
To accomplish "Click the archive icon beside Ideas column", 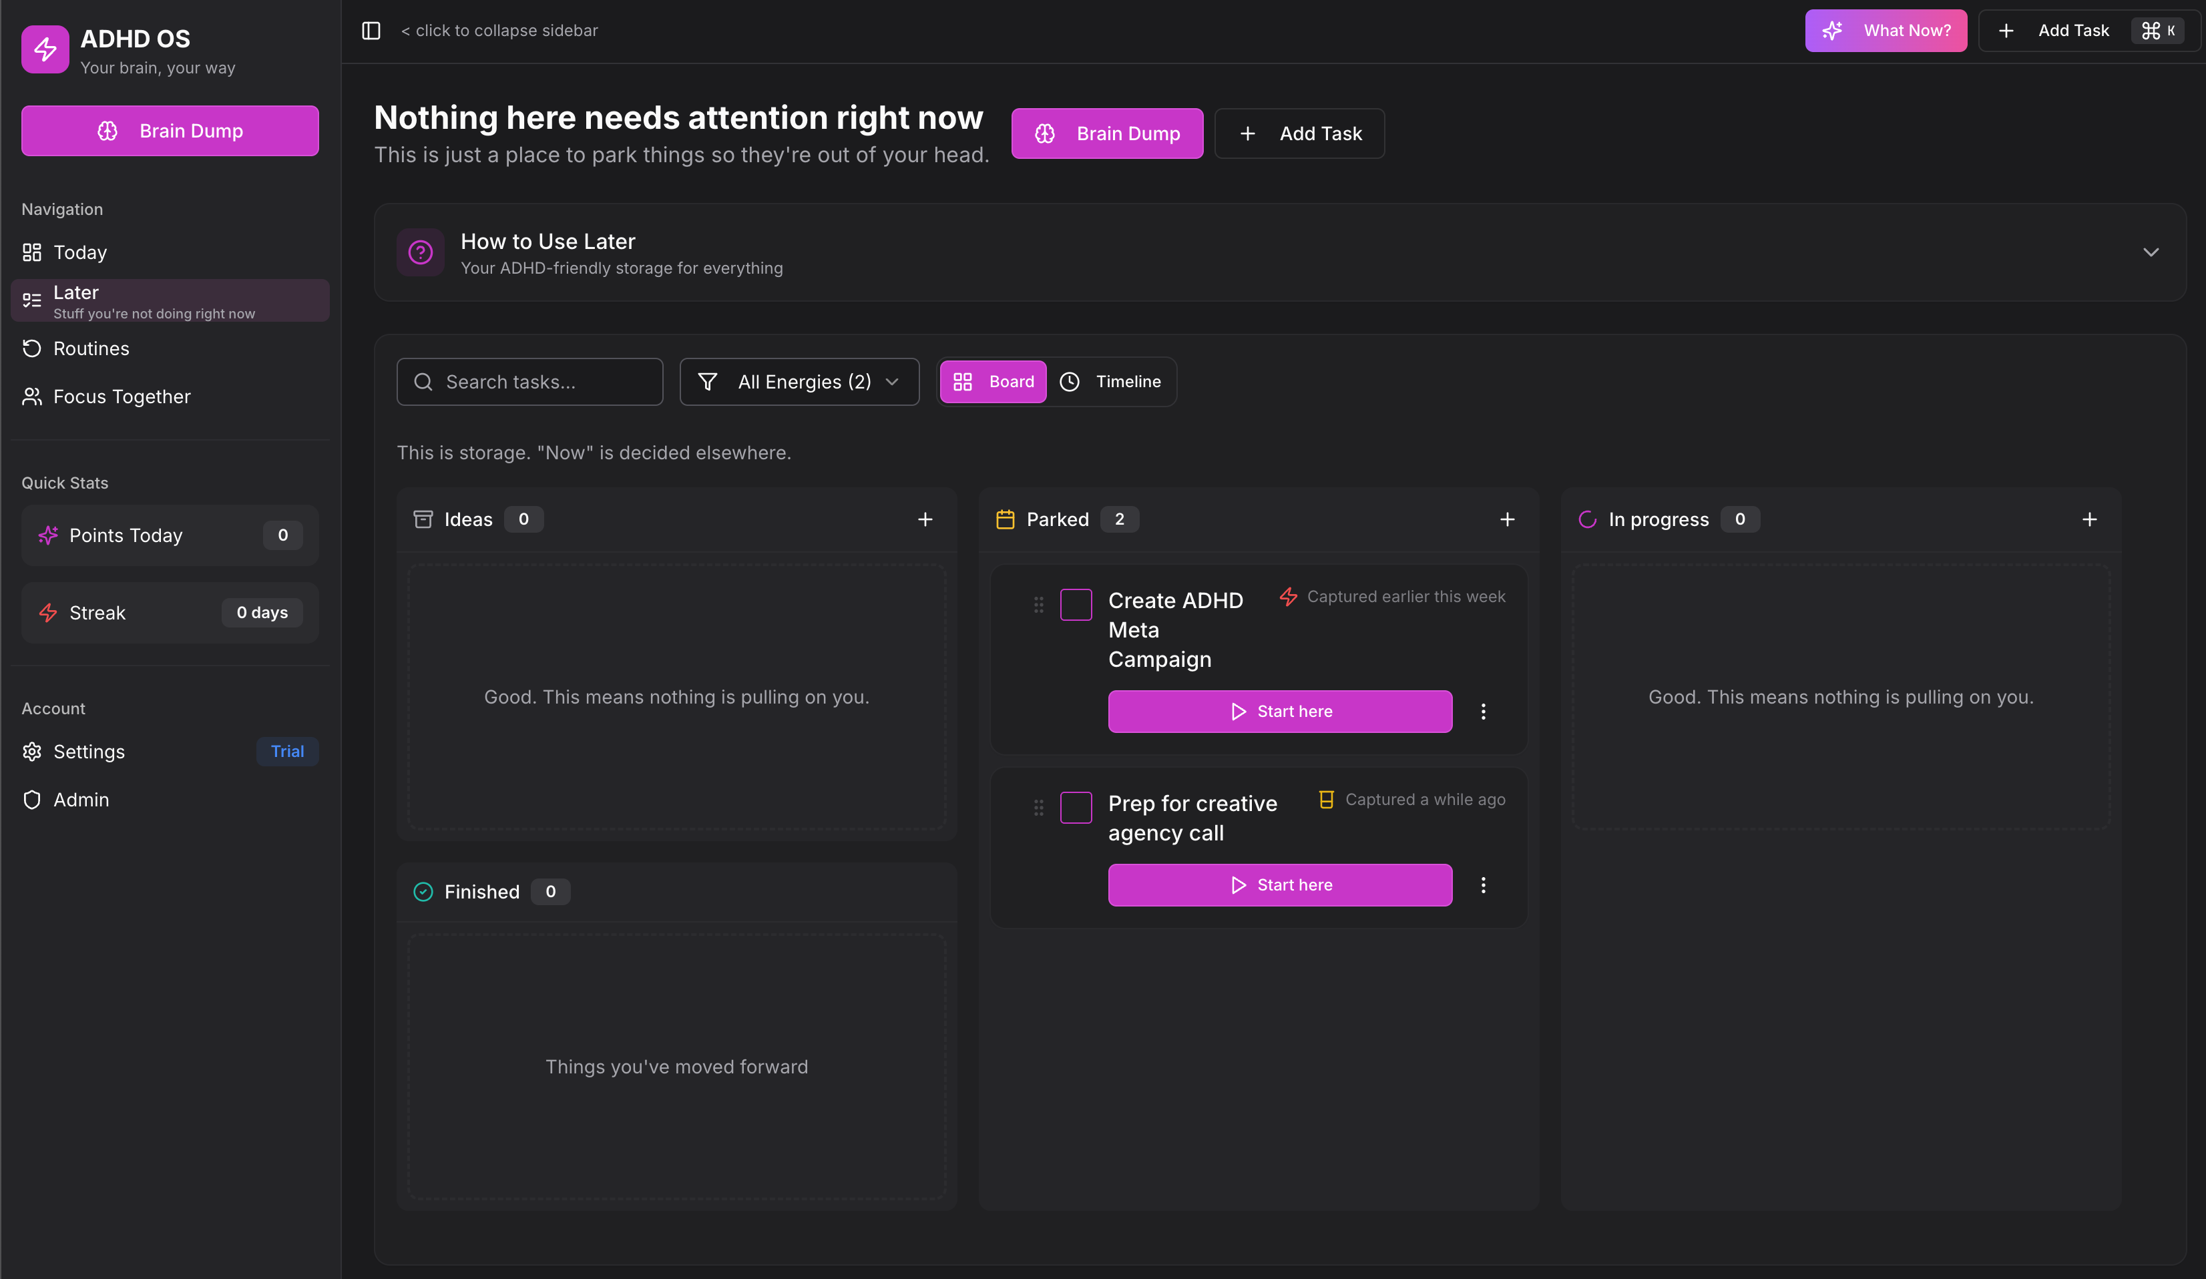I will 423,518.
